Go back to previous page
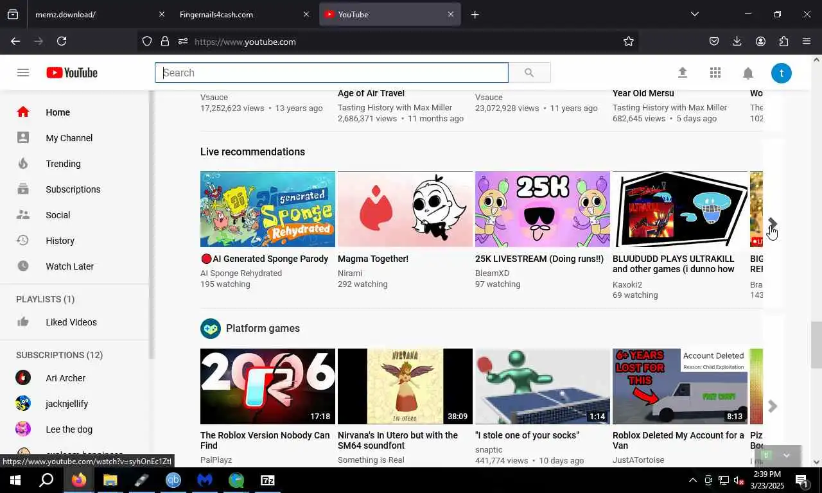822x493 pixels. click(x=15, y=41)
